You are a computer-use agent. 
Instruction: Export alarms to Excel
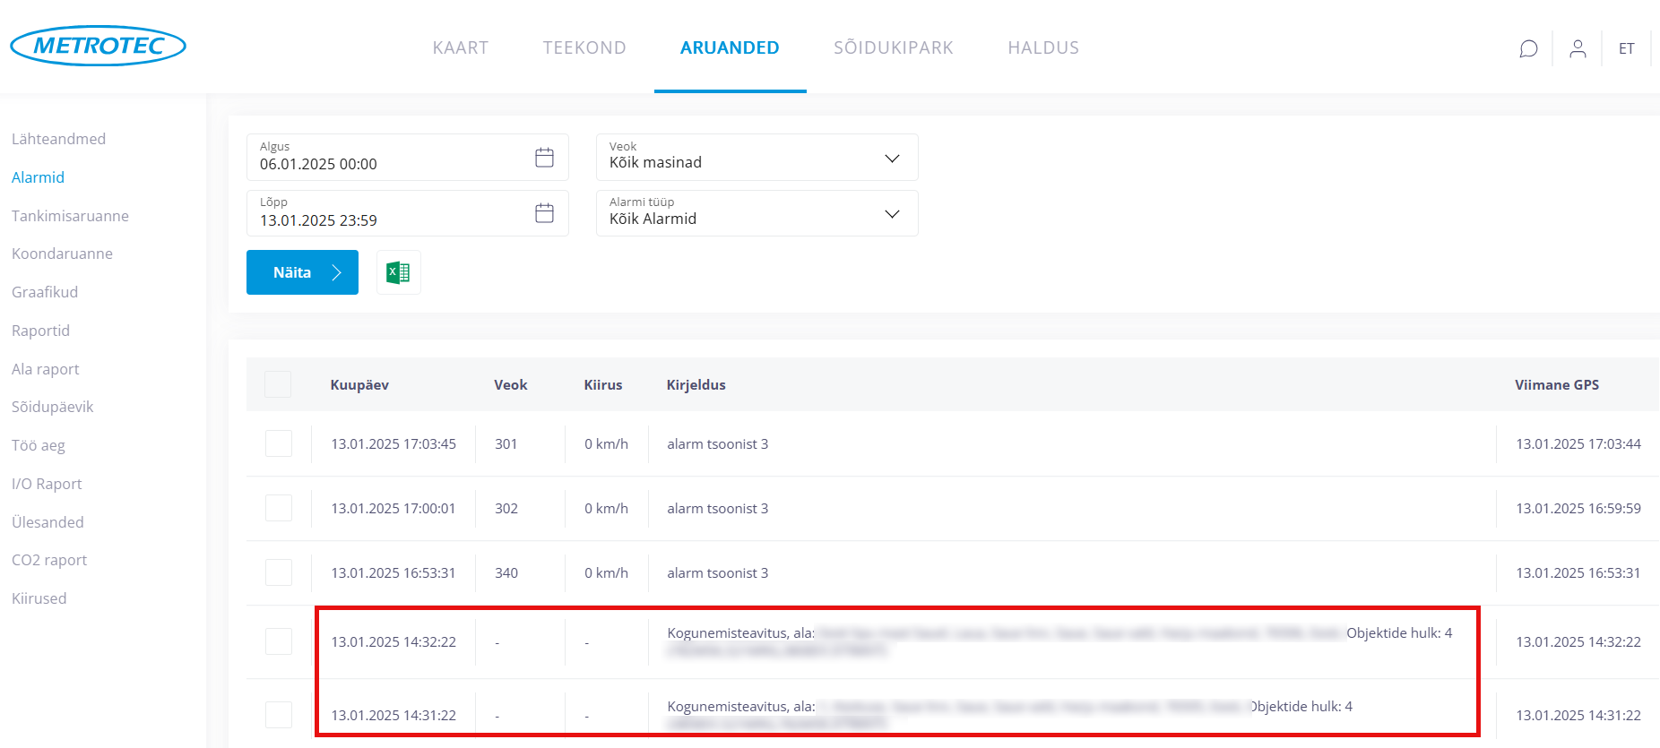[398, 272]
